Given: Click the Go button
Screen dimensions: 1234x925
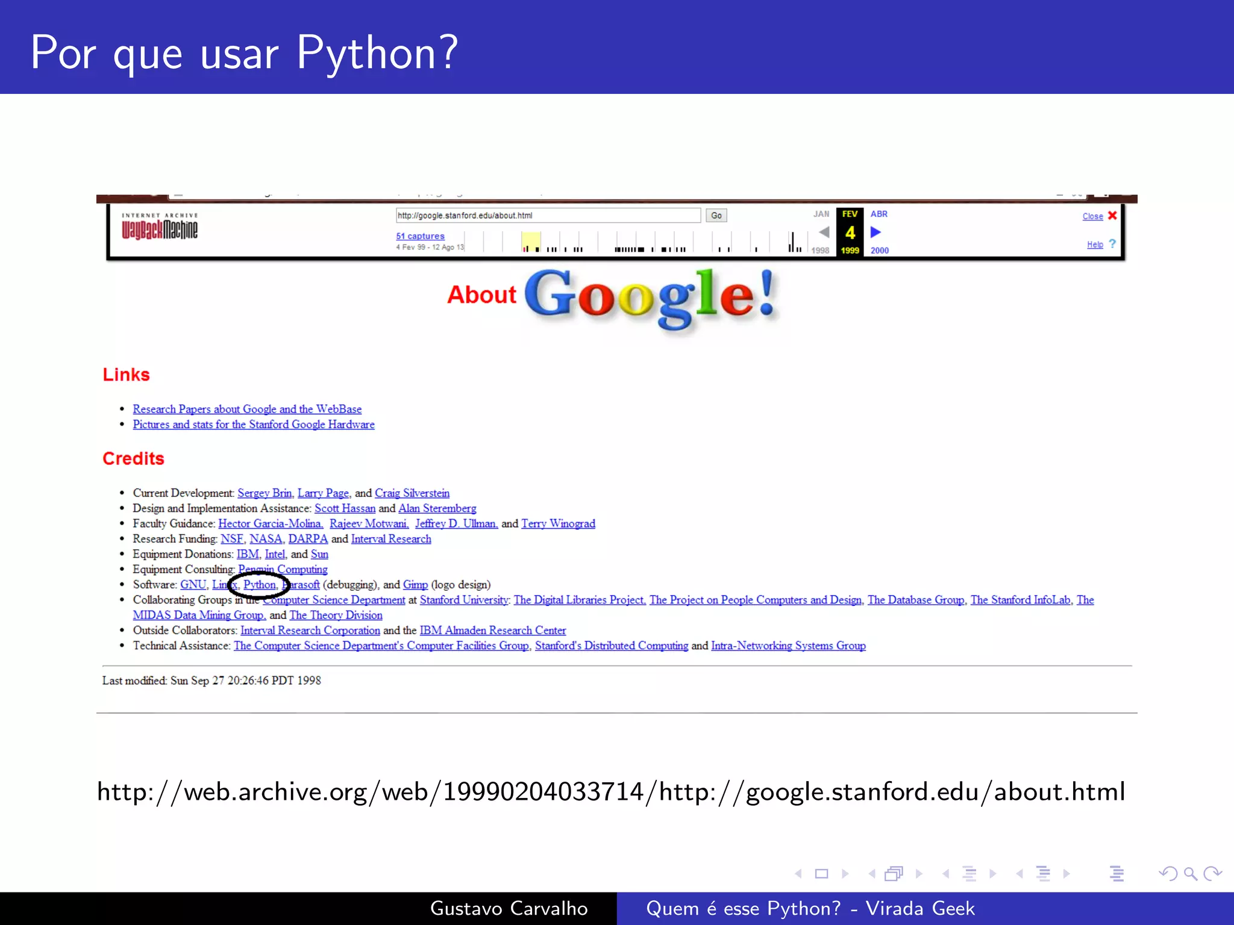Looking at the screenshot, I should pos(716,216).
